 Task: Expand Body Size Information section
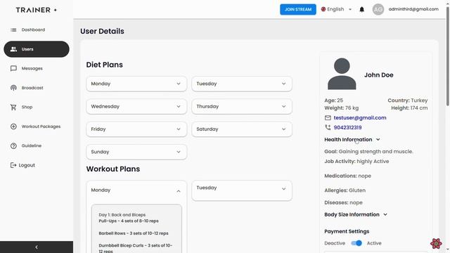[356, 214]
